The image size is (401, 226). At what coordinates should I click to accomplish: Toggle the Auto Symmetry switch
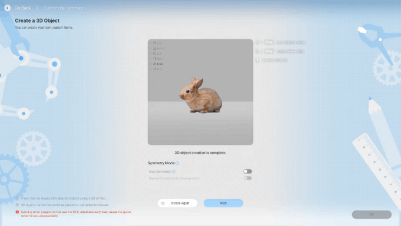click(247, 171)
